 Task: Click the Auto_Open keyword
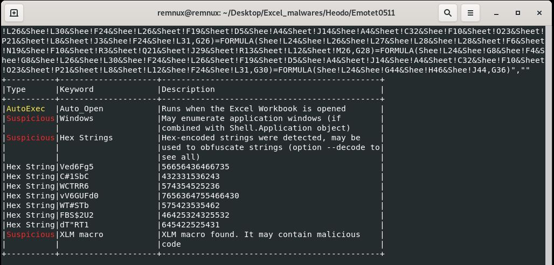pos(81,109)
